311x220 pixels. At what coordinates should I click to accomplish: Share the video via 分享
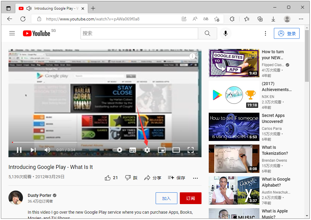(x=153, y=178)
